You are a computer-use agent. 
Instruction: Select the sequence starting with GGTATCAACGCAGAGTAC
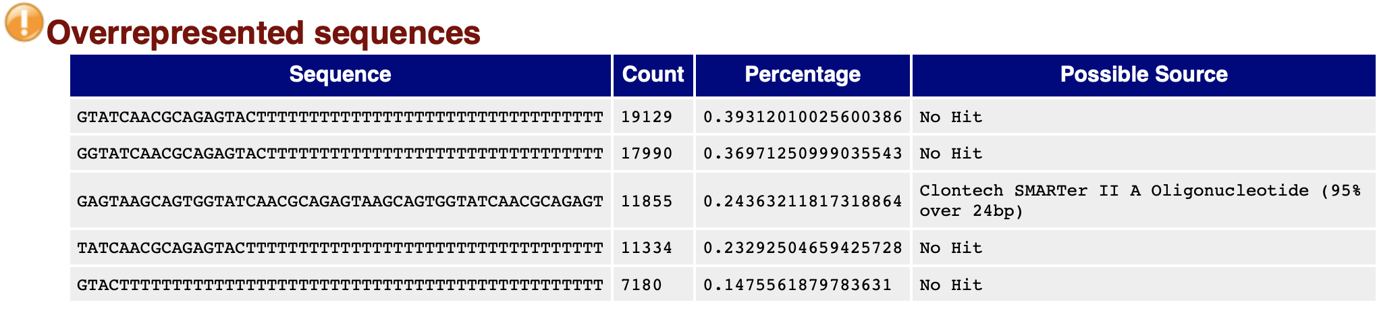coord(340,154)
